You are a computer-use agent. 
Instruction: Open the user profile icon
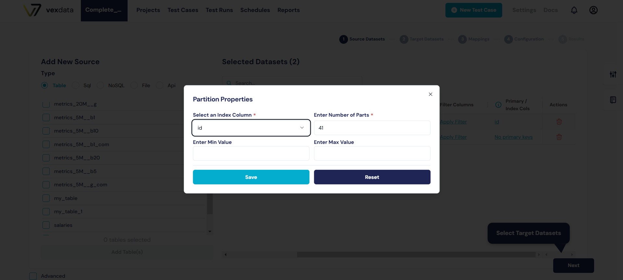click(x=593, y=10)
